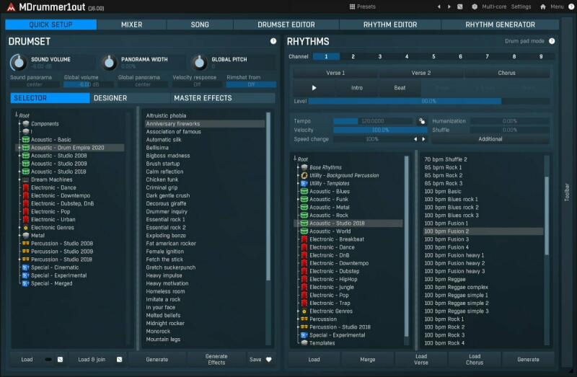Click the Electronic - Dance red drum icon
The width and height of the screenshot is (577, 377).
point(26,187)
